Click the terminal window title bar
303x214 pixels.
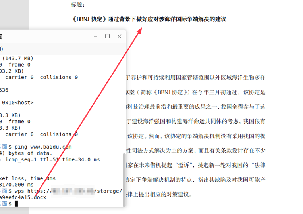coord(48,36)
